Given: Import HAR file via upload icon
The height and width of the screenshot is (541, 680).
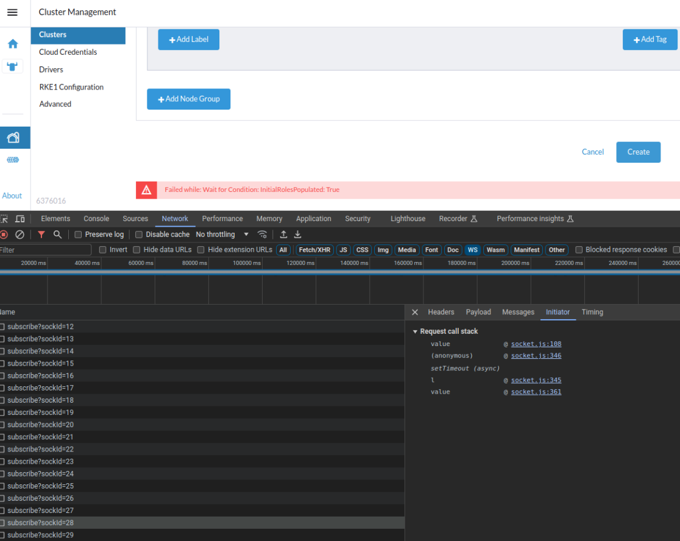Looking at the screenshot, I should 283,234.
